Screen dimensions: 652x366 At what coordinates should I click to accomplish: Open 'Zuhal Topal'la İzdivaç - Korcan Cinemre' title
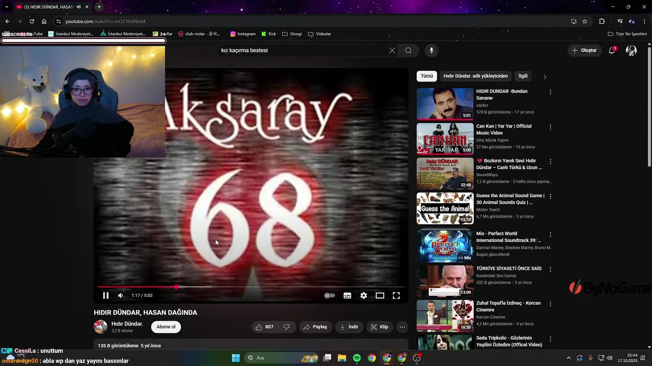click(x=508, y=306)
